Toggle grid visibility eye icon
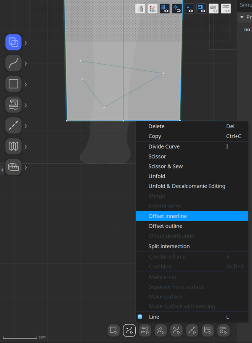This screenshot has width=252, height=343. click(165, 9)
